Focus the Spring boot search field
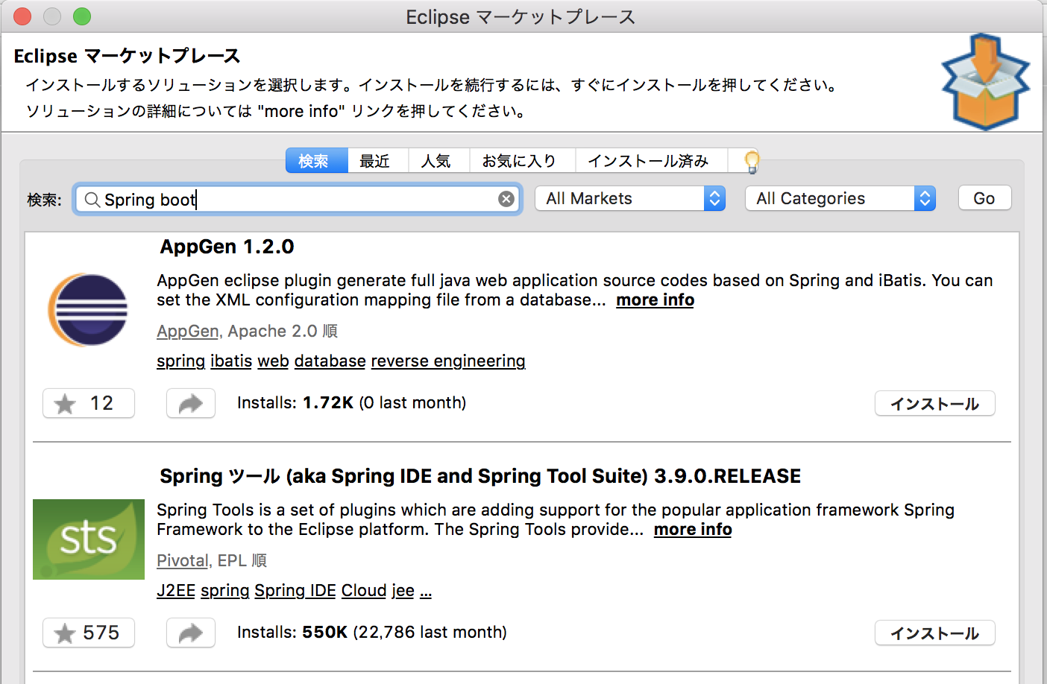This screenshot has height=684, width=1047. point(298,199)
